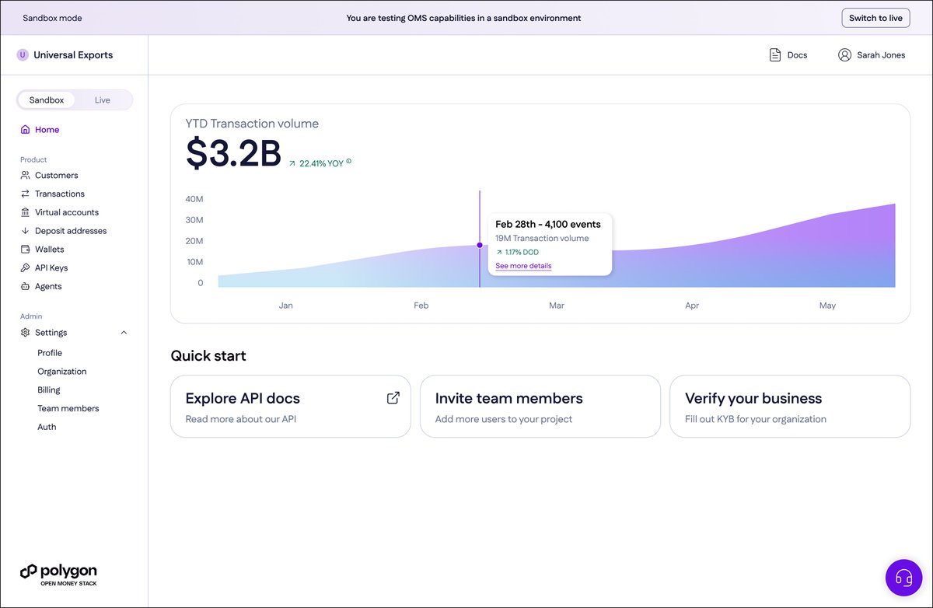Click the external link icon on Explore API docs
The image size is (933, 608).
point(393,398)
